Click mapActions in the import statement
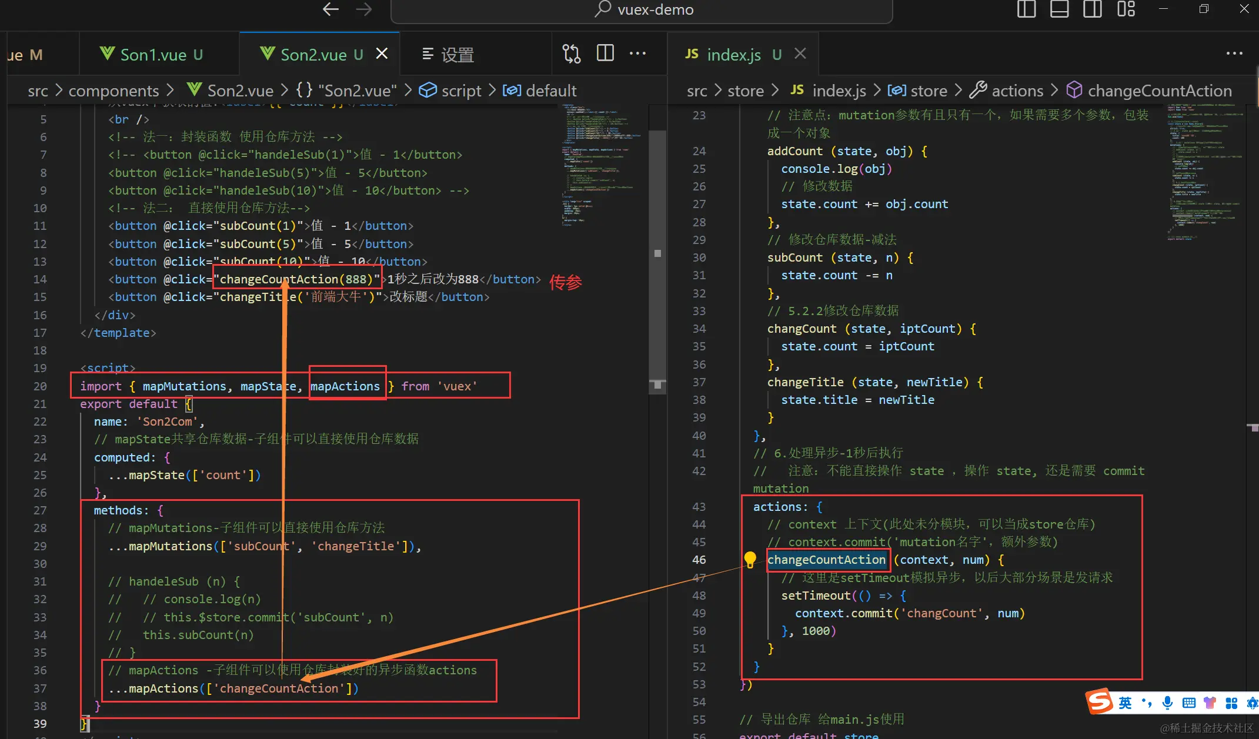1259x739 pixels. click(345, 386)
